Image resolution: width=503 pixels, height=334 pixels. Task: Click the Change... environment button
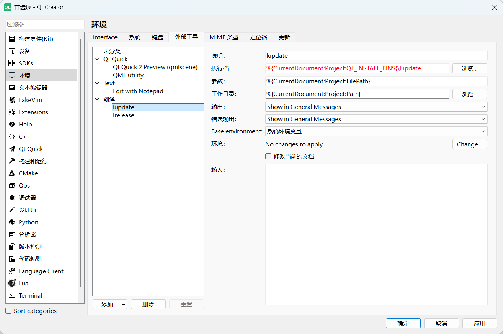pyautogui.click(x=470, y=144)
